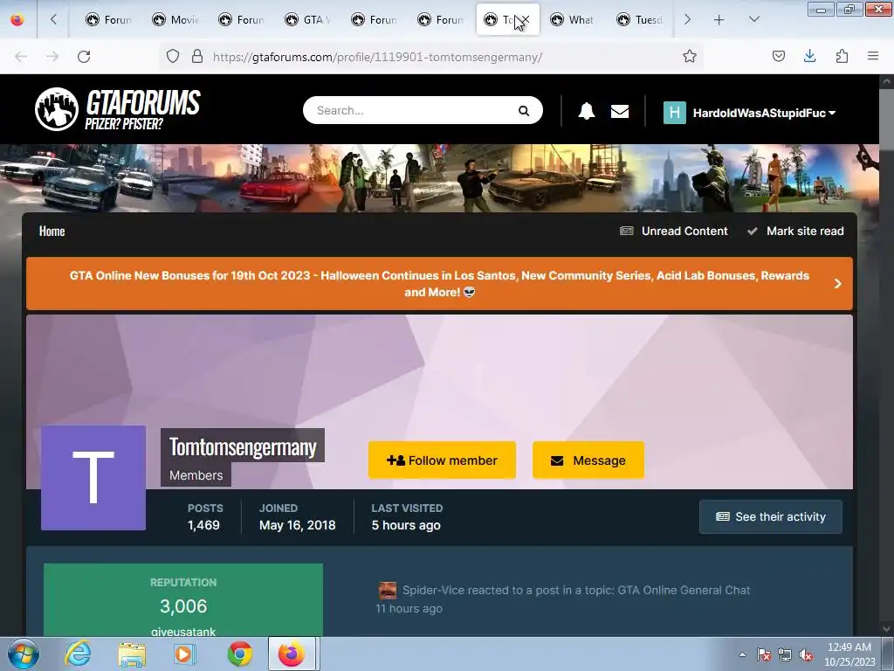
Task: Switch to the Tuesd tab
Action: tap(639, 19)
